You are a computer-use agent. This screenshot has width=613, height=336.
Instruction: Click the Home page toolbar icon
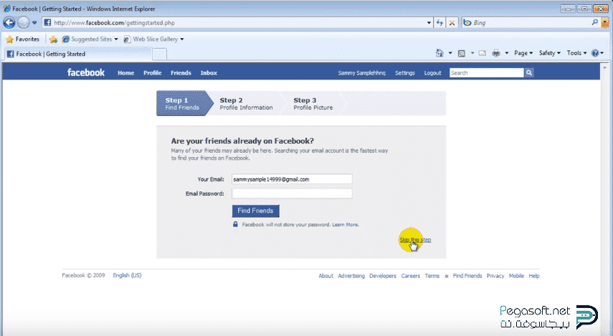click(x=439, y=53)
